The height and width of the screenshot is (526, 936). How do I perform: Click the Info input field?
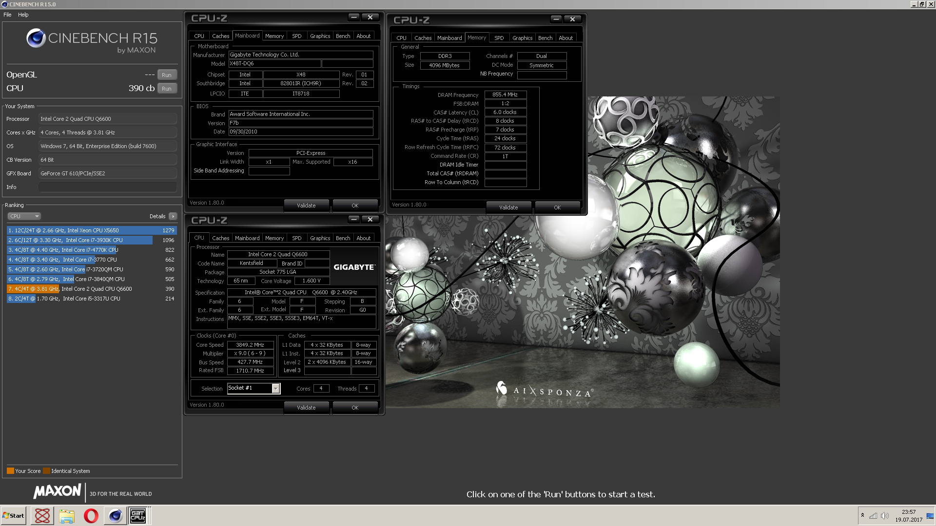pyautogui.click(x=108, y=187)
